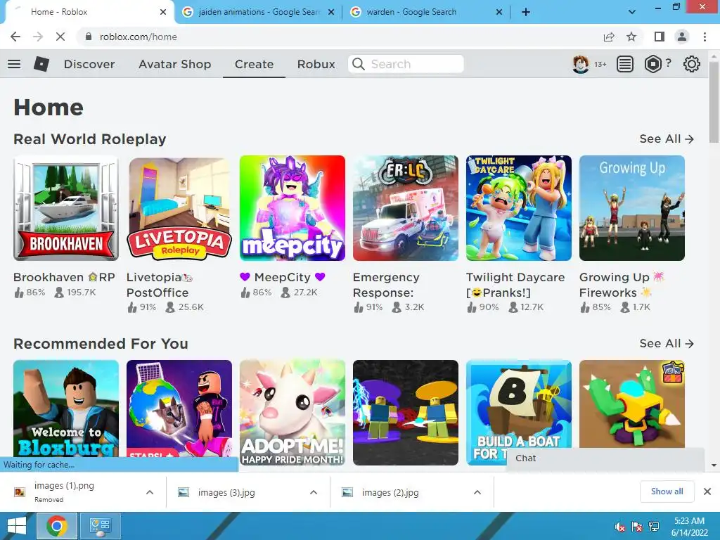
Task: Open the Welcome to Bloxburg thumbnail
Action: [66, 409]
